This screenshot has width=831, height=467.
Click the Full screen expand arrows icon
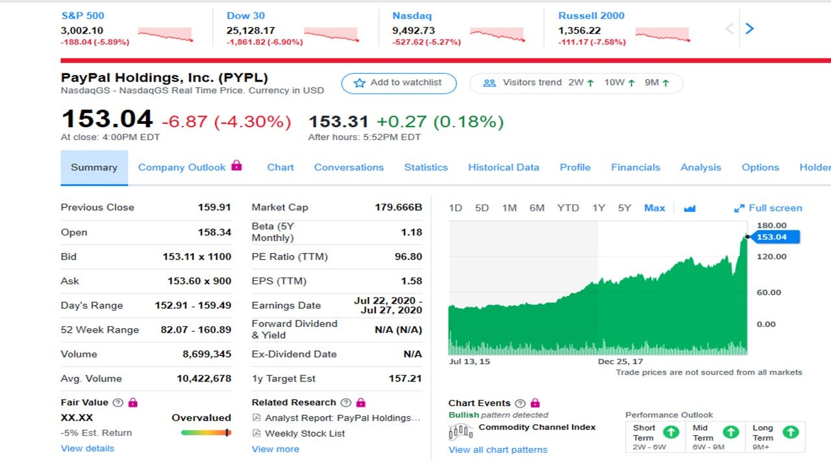[739, 208]
